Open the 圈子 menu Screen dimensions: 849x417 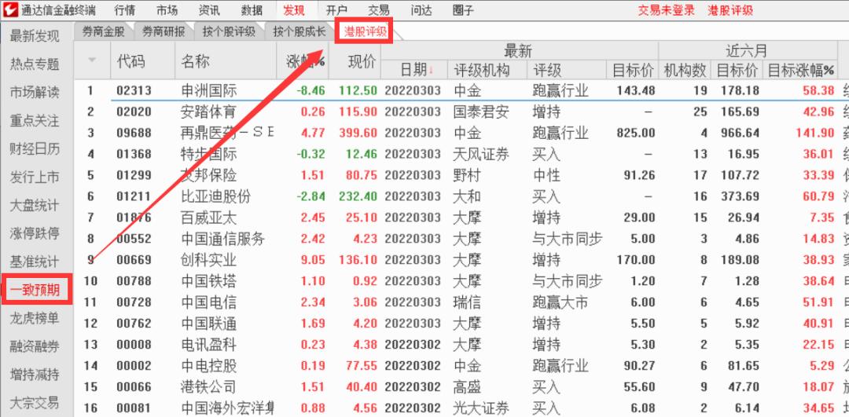(x=463, y=10)
